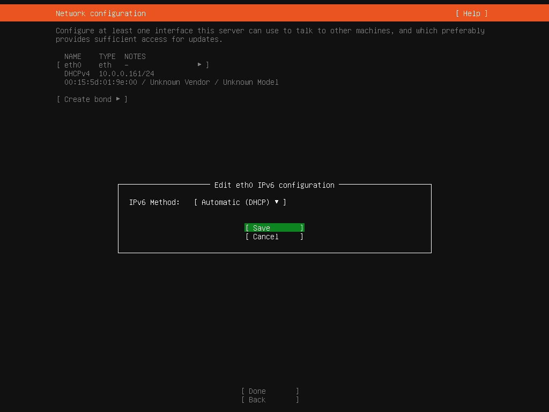
Task: Click the DHCPv4 address 10.0.0.161/24
Action: [127, 73]
